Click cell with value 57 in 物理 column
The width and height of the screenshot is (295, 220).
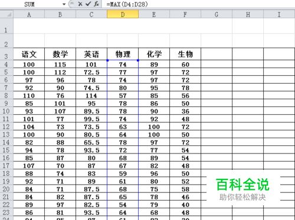[123, 95]
